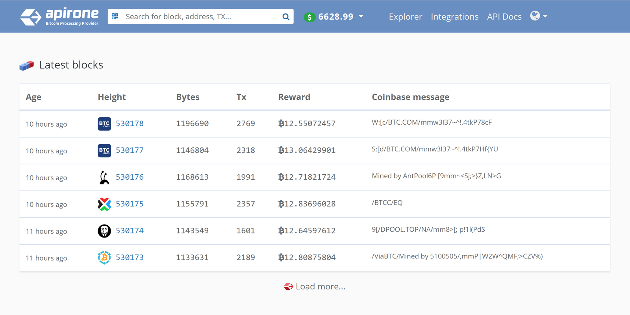Open block height 538178 link

(x=130, y=123)
